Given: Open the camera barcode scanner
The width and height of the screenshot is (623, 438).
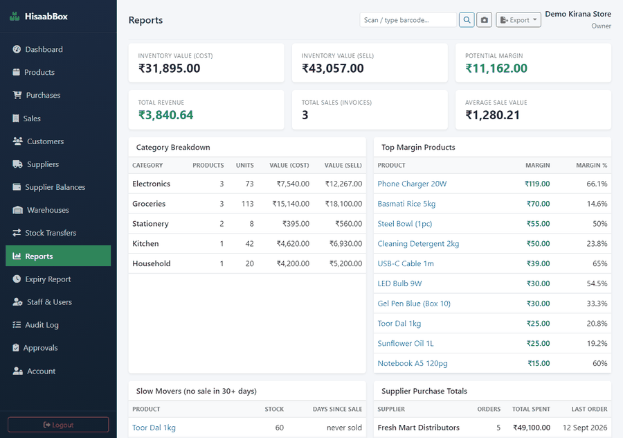Looking at the screenshot, I should (x=485, y=20).
